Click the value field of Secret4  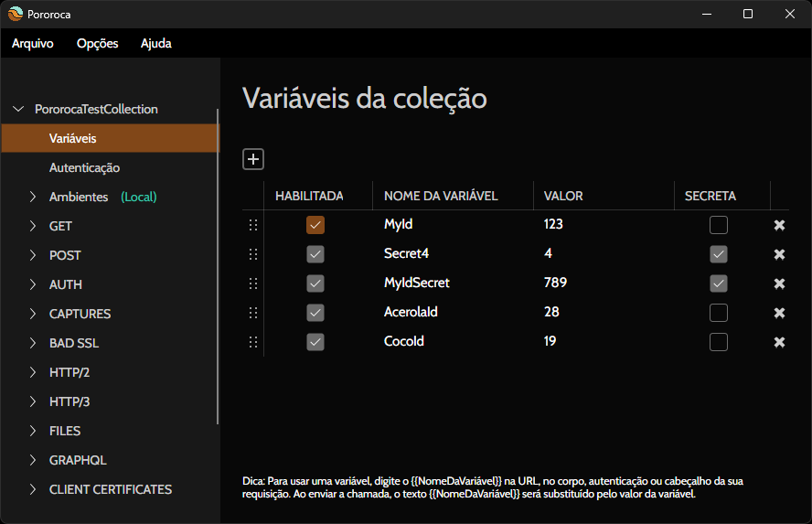(604, 253)
